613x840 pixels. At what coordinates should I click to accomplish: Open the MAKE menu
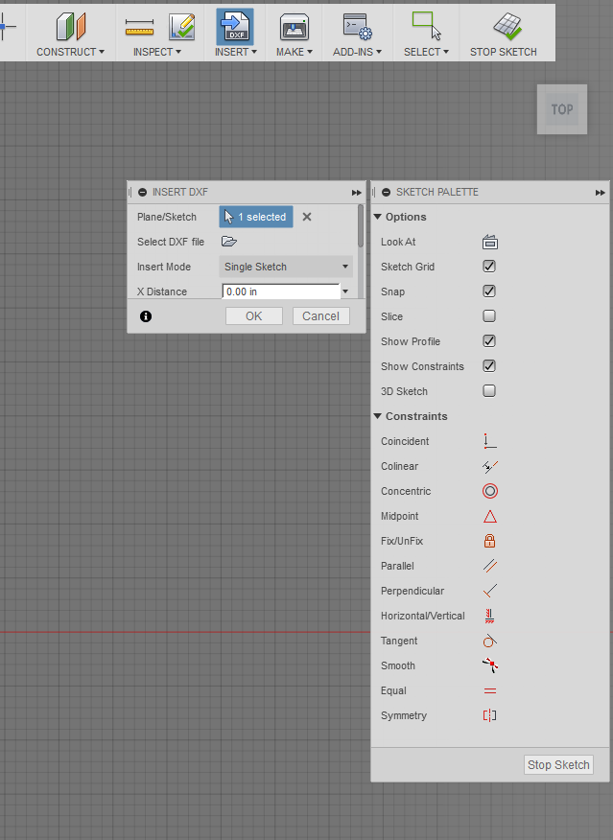pos(295,52)
